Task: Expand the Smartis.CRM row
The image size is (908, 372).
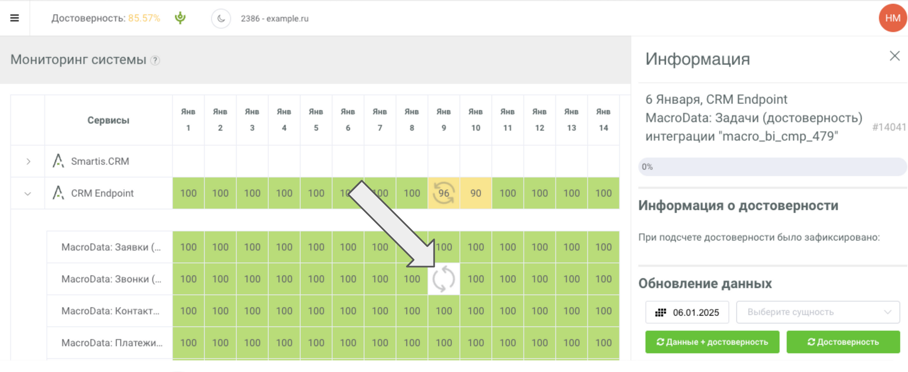Action: [x=28, y=162]
